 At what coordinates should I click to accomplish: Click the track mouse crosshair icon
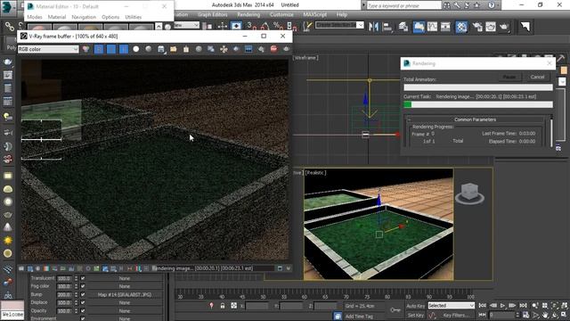[x=224, y=49]
